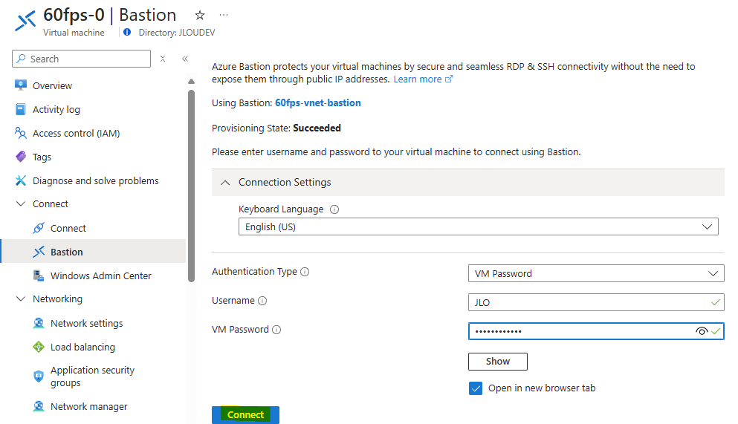Click the Application security groups shield icon
This screenshot has height=424, width=738.
click(39, 376)
